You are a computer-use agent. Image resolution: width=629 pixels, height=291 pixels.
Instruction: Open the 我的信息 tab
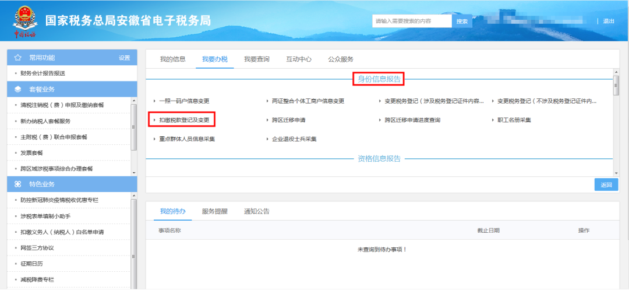click(172, 59)
